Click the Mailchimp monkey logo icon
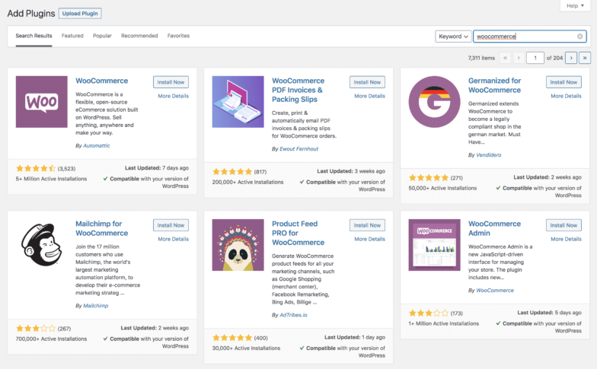597x369 pixels. click(x=42, y=245)
